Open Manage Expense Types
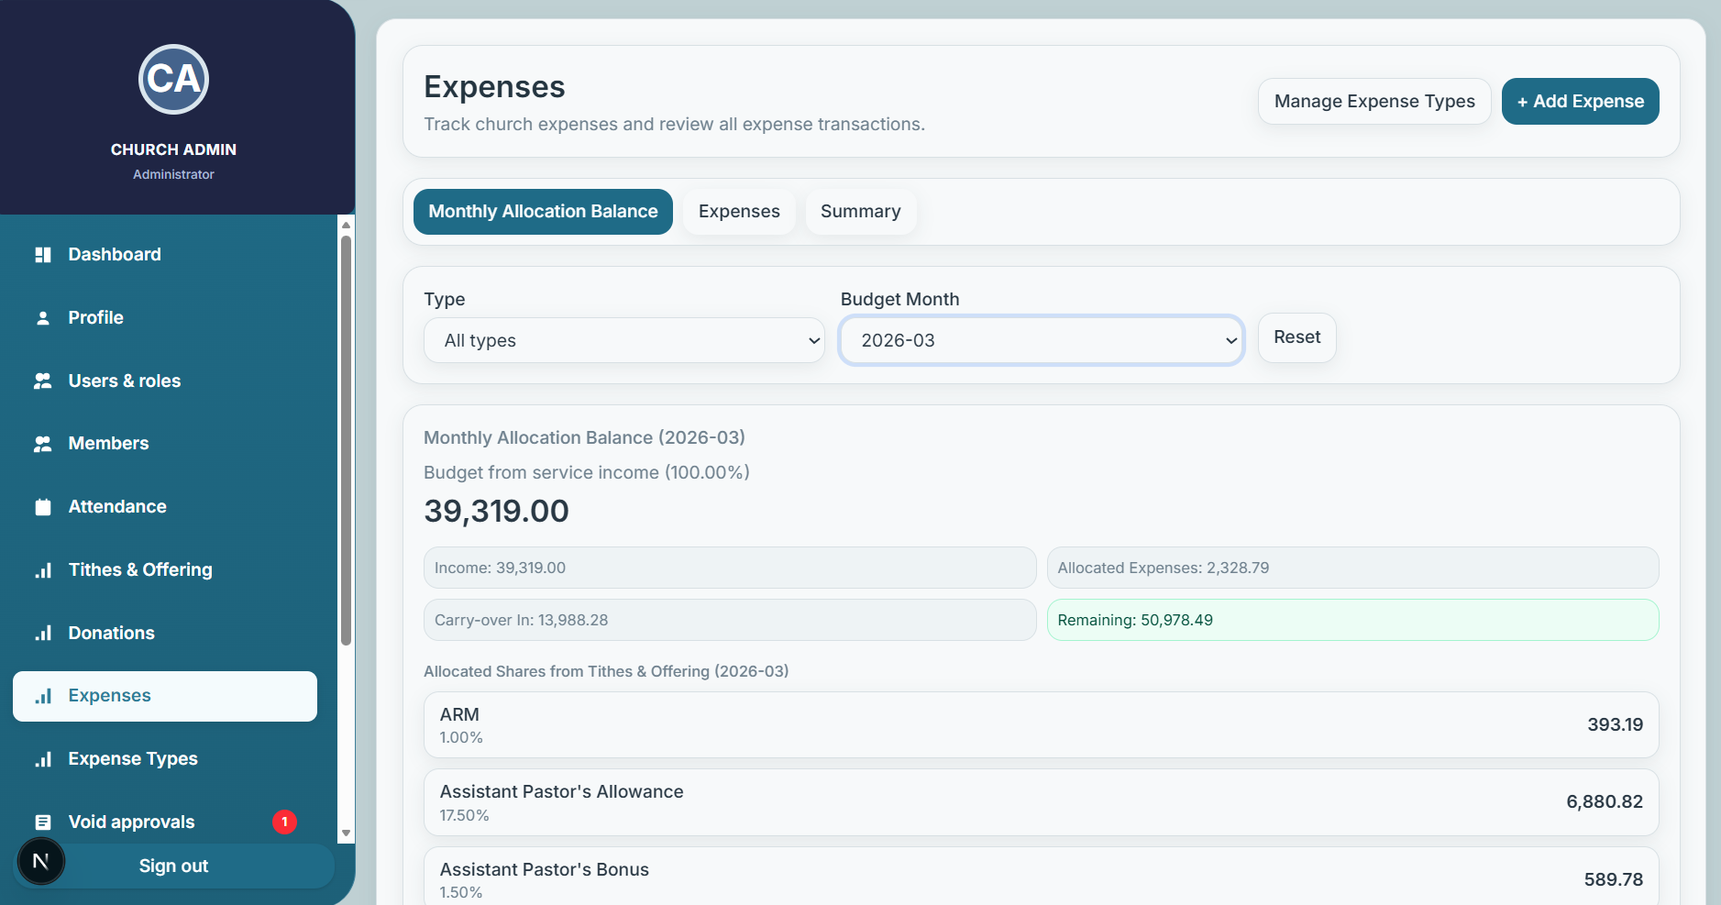Viewport: 1721px width, 905px height. click(1373, 102)
